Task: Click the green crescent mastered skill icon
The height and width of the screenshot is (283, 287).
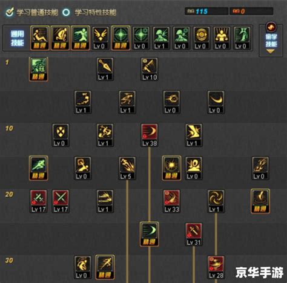Action: coord(150,234)
